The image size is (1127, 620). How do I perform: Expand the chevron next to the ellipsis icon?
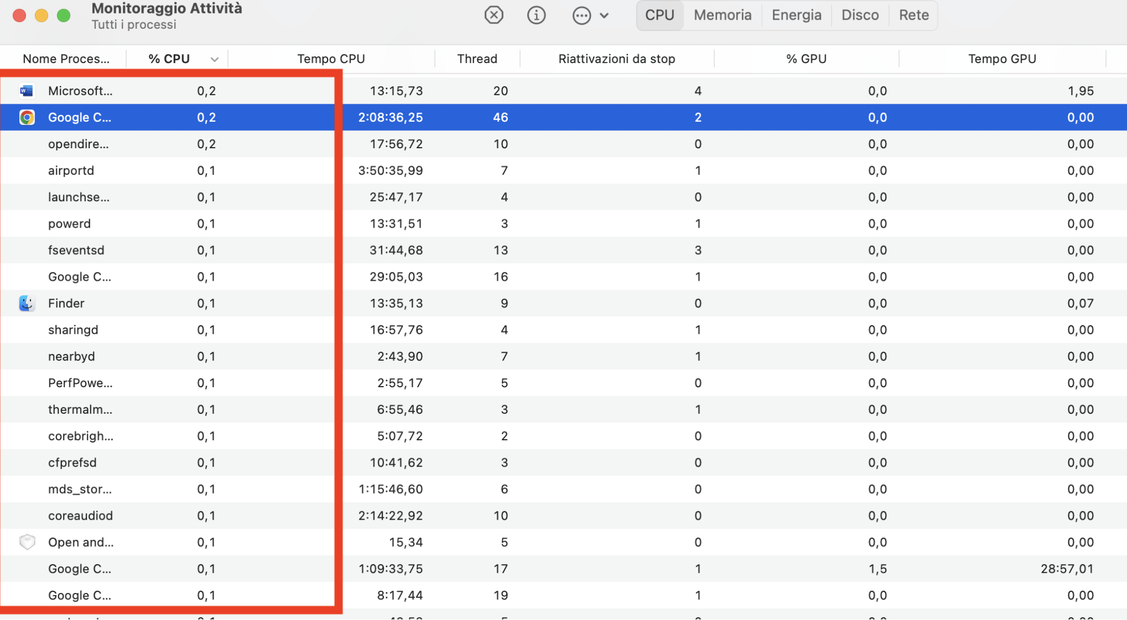click(605, 15)
